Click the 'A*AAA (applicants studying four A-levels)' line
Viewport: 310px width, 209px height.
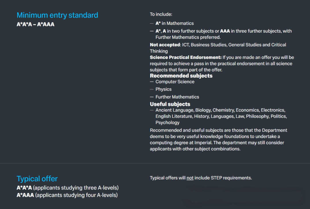coord(67,195)
